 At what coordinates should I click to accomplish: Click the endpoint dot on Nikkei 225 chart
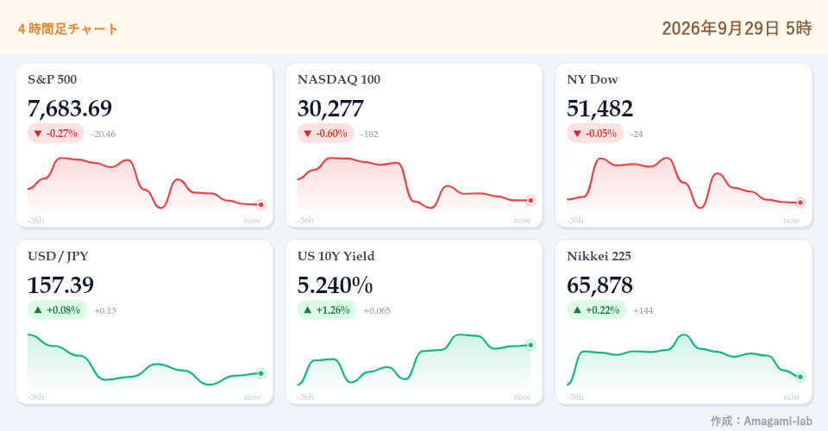coord(800,377)
